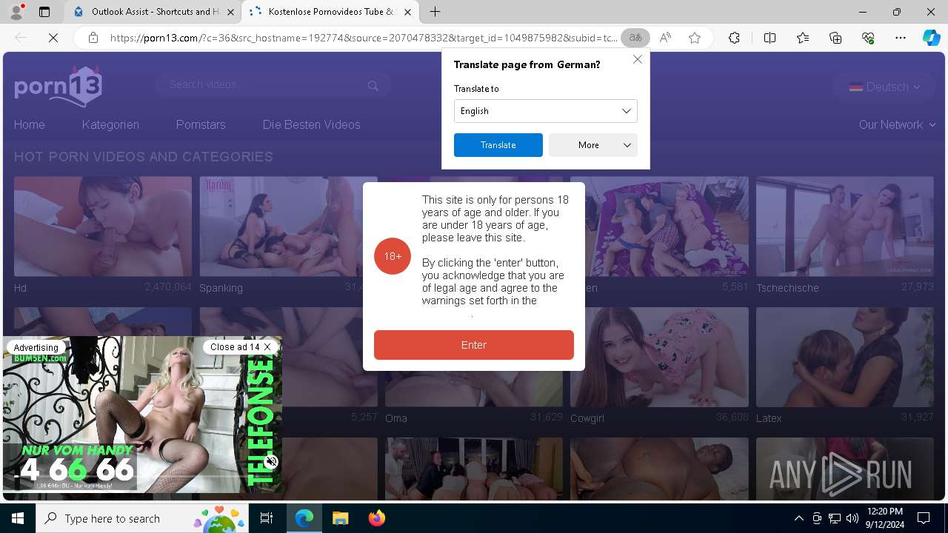Click the site logo in header
Screen dimensions: 948x533
coord(58,86)
